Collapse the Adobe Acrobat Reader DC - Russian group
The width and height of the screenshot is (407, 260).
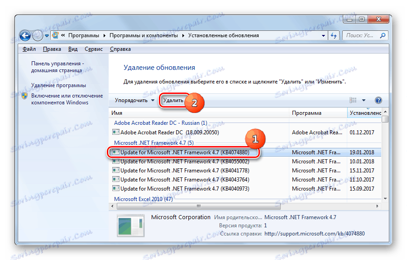pyautogui.click(x=160, y=123)
